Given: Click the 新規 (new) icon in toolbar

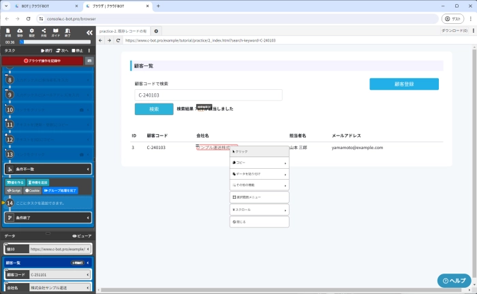Looking at the screenshot, I should 8,32.
